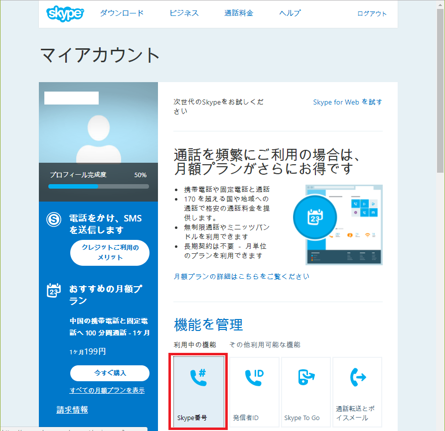Click the マイアカウント page heading
The height and width of the screenshot is (431, 445).
tap(100, 55)
